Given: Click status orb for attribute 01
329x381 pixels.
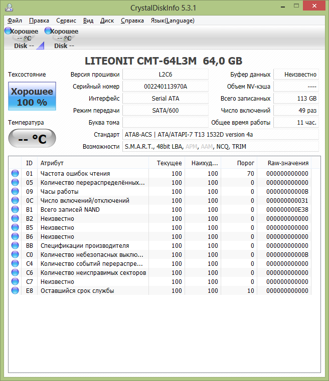Looking at the screenshot, I should pos(15,173).
